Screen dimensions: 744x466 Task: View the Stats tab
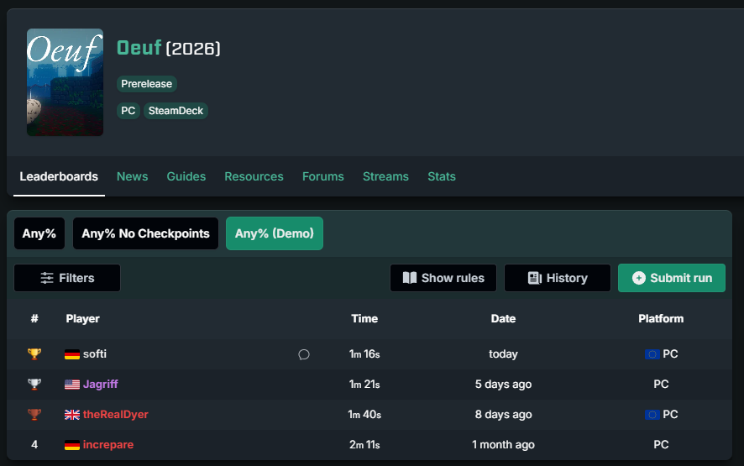point(442,176)
